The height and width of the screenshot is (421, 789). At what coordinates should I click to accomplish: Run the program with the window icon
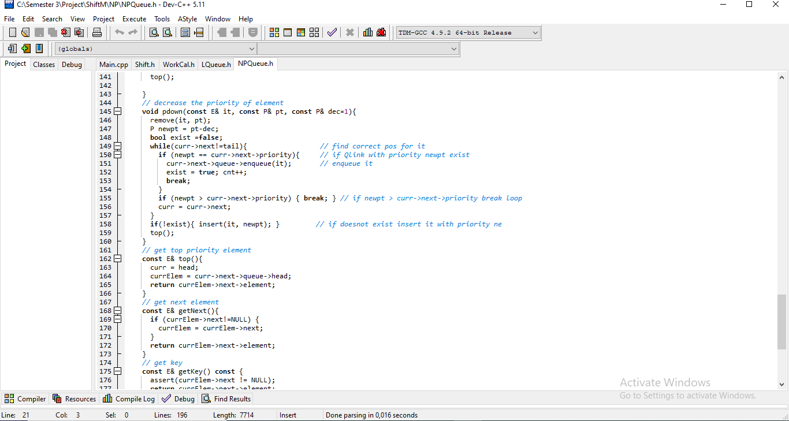288,32
